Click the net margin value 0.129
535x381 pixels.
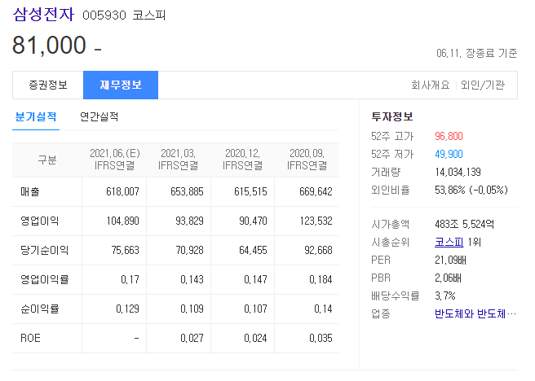[127, 309]
